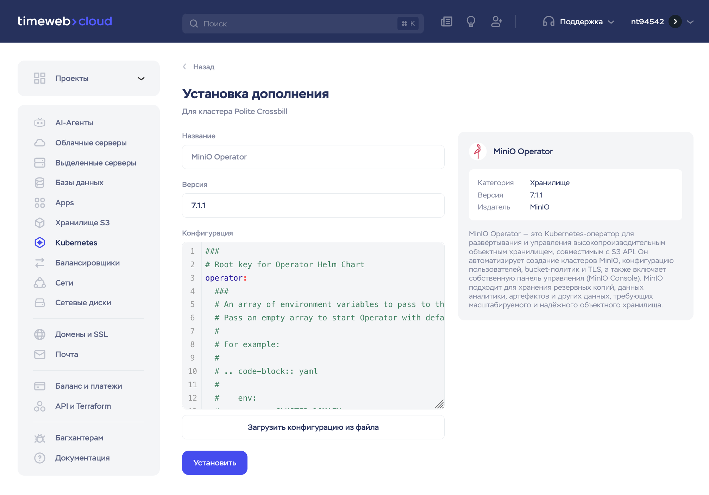Click the Kubernetes hexagon icon
Image resolution: width=709 pixels, height=495 pixels.
(x=40, y=243)
